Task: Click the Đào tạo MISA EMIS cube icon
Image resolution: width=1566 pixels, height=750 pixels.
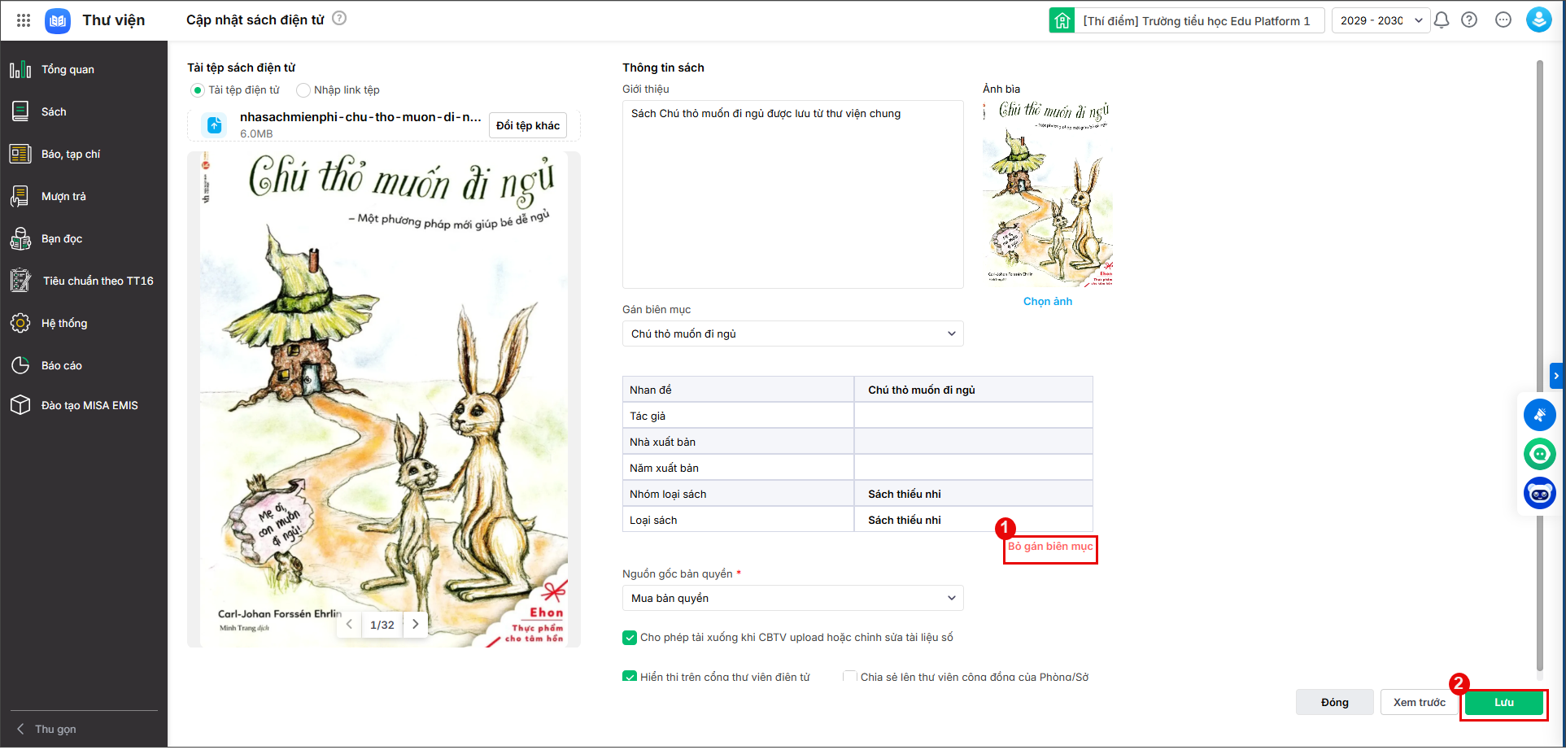Action: point(20,405)
